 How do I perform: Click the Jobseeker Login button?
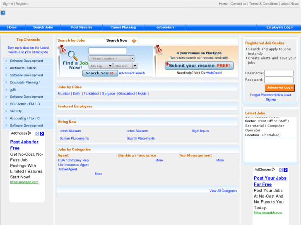[280, 88]
